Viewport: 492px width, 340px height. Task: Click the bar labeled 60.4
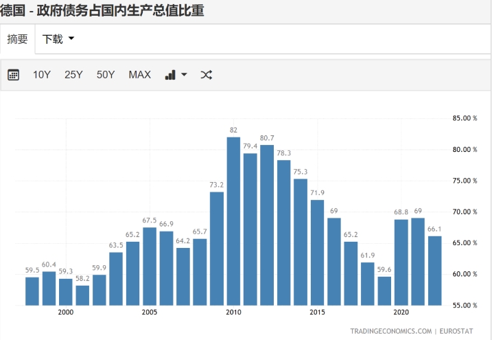click(x=49, y=288)
